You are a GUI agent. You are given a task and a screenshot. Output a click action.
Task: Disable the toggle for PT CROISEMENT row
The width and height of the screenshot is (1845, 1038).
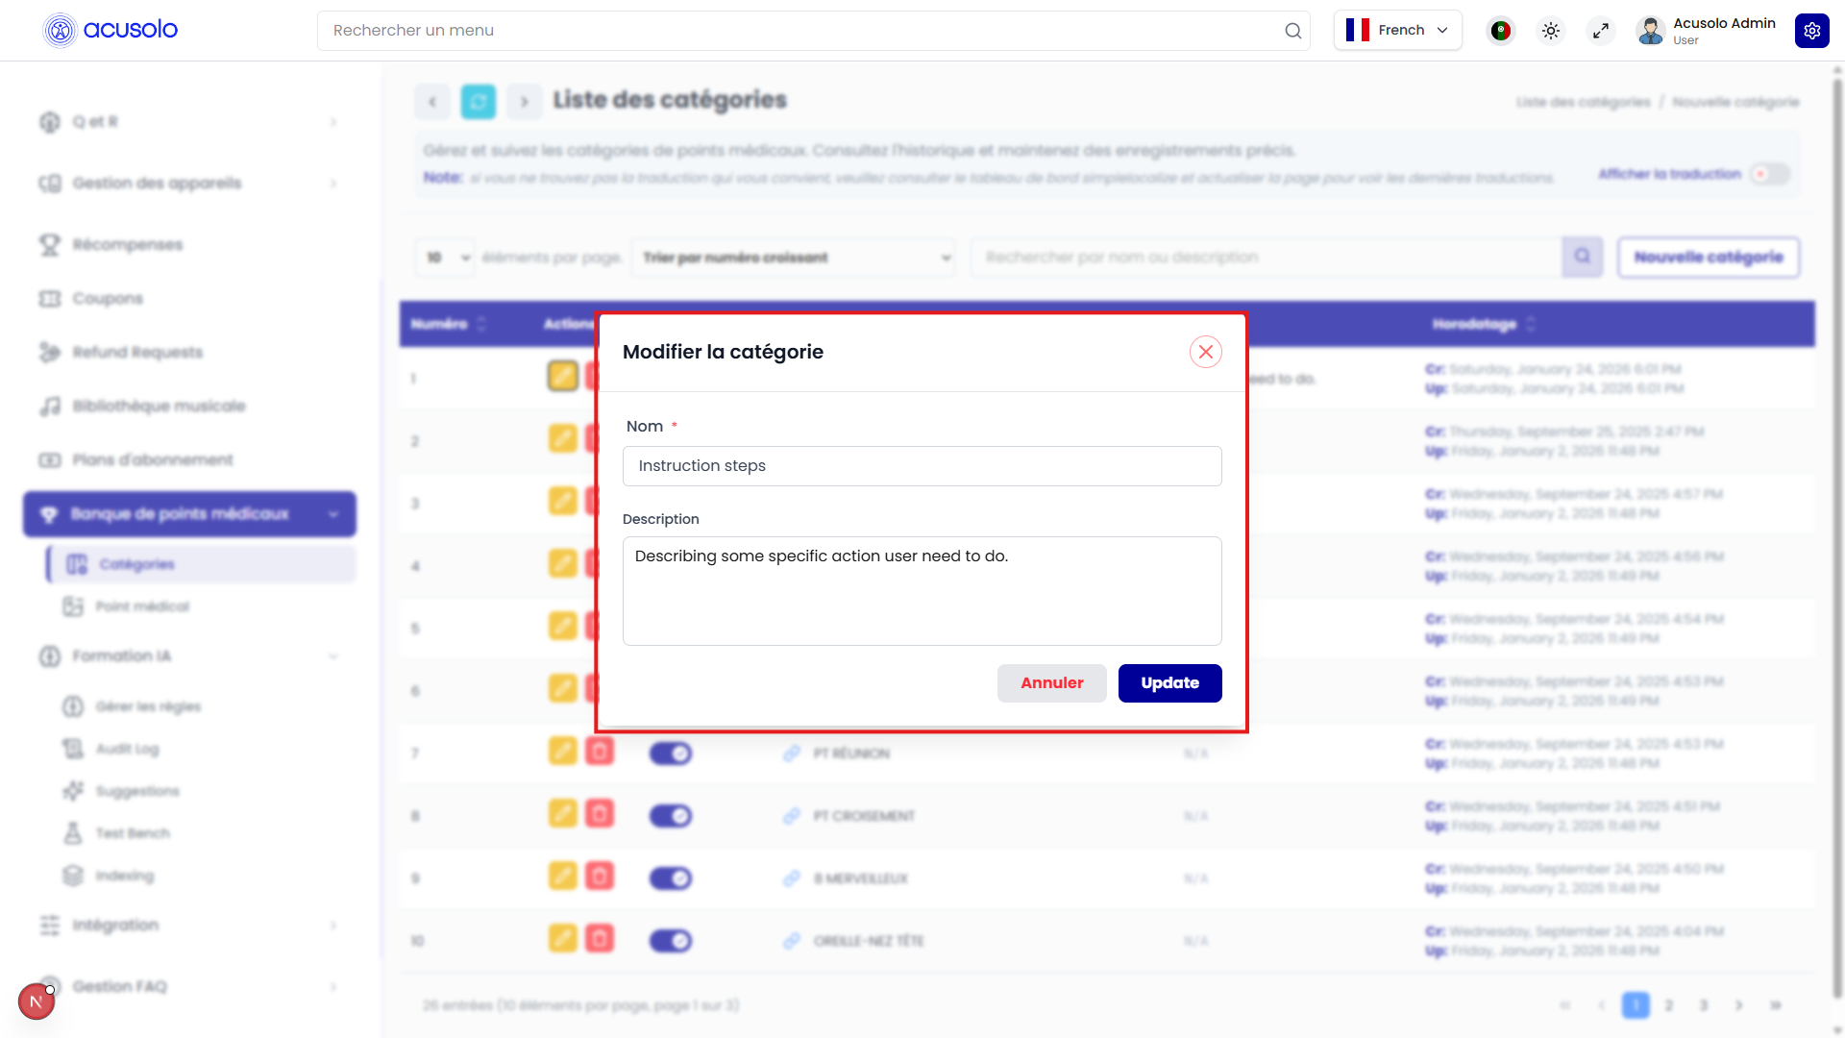coord(670,815)
